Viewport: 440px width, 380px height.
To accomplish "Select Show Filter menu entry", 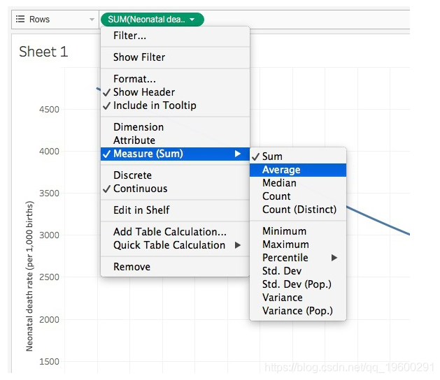I will [175, 57].
